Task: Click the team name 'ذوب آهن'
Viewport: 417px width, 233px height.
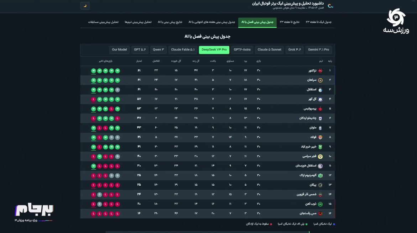Action: coord(311,204)
